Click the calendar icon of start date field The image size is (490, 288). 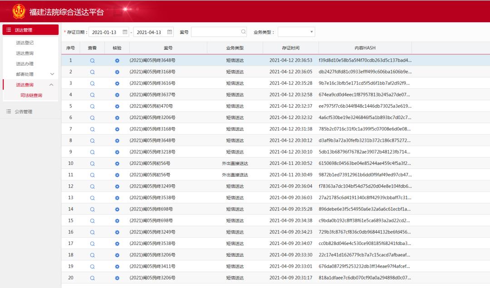[x=125, y=32]
